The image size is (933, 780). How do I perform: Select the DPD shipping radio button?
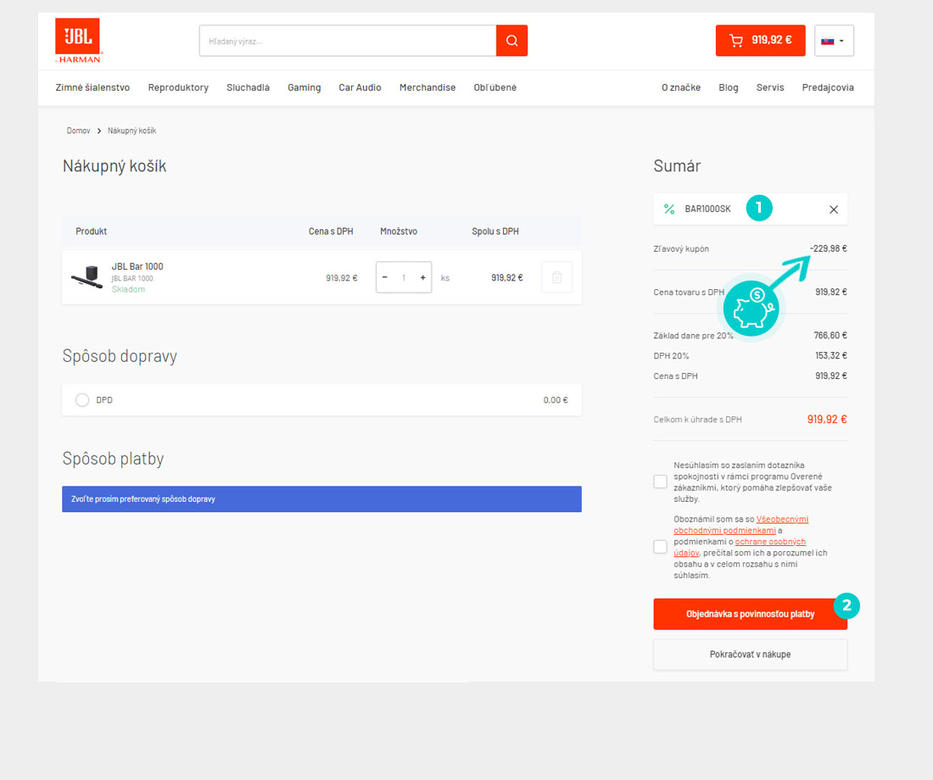[x=82, y=400]
